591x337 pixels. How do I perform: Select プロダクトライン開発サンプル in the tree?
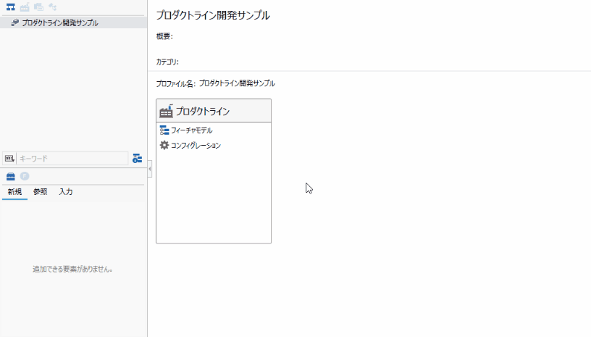(x=59, y=22)
